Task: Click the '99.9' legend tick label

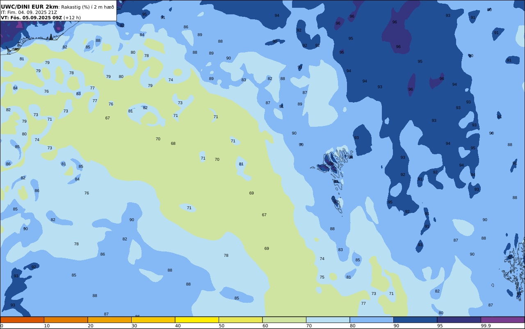Action: pyautogui.click(x=486, y=326)
